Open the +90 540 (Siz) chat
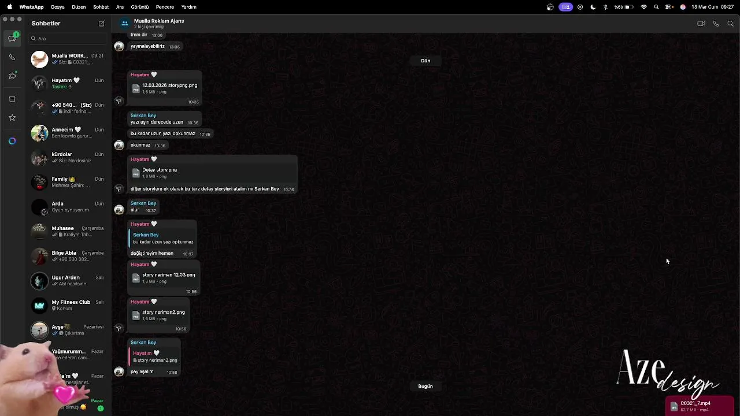Viewport: 740px width, 416px height. (x=68, y=108)
